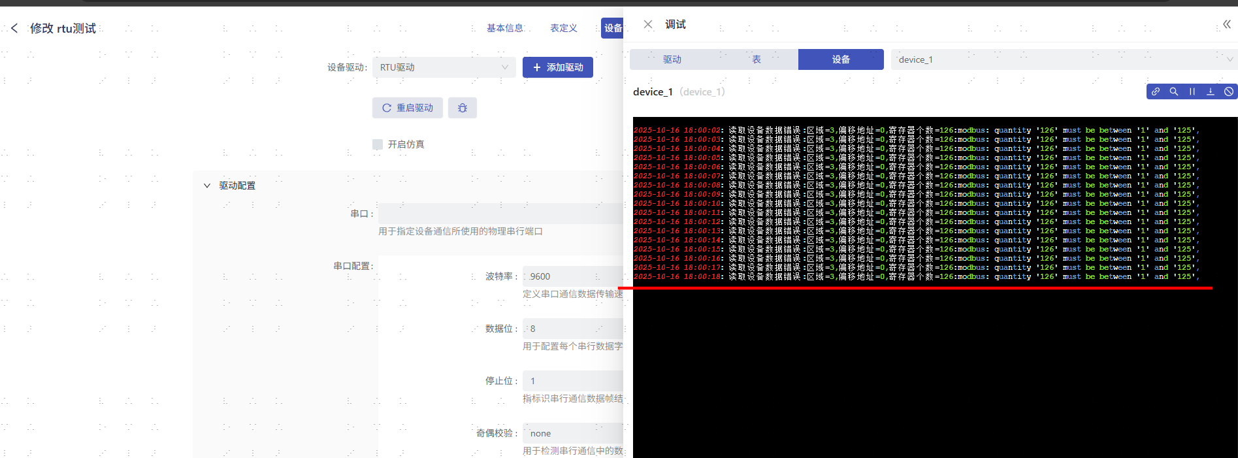Select the 驱动 tab in debug panel
This screenshot has height=458, width=1238.
(x=672, y=59)
